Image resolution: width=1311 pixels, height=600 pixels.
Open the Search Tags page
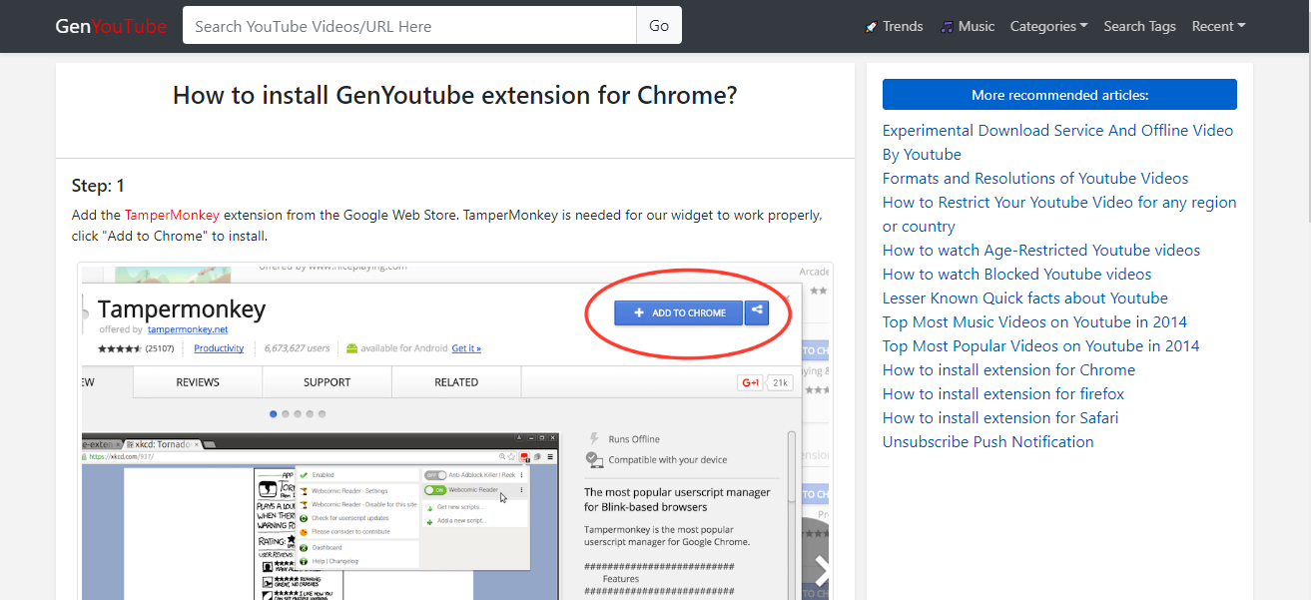(1139, 26)
